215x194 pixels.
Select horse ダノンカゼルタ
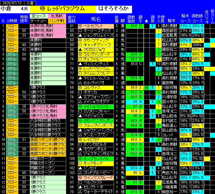coord(96,144)
